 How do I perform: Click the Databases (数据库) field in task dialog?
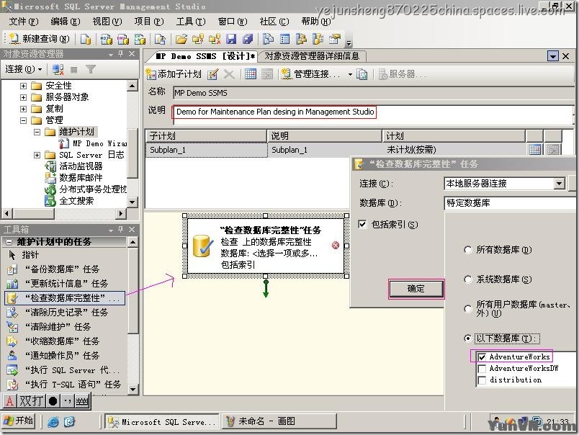pyautogui.click(x=510, y=203)
